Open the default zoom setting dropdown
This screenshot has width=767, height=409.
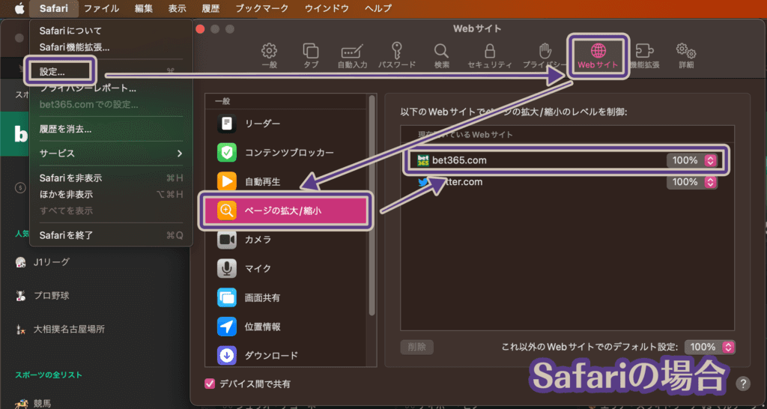710,347
